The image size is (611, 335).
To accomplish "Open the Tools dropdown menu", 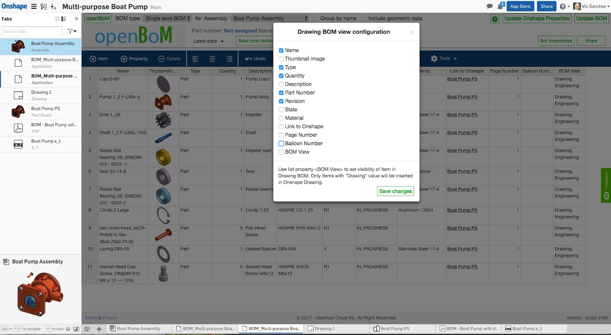I will pyautogui.click(x=444, y=59).
